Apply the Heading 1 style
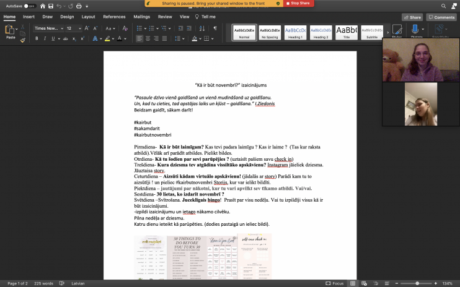 pyautogui.click(x=295, y=32)
